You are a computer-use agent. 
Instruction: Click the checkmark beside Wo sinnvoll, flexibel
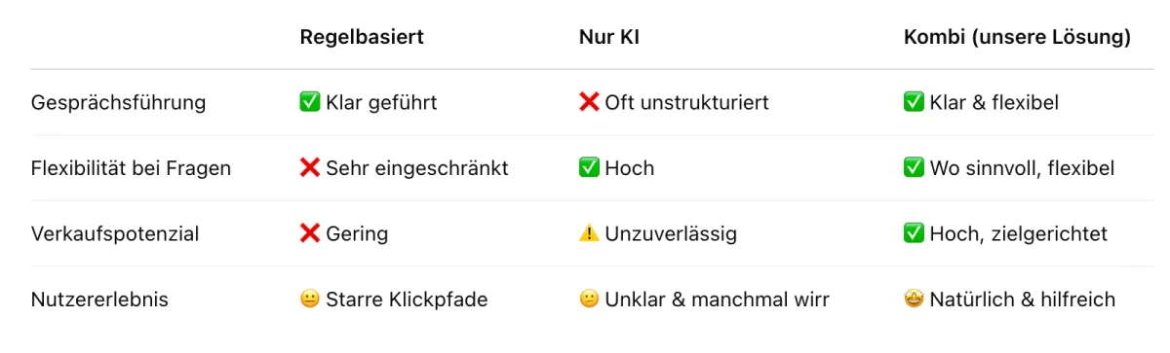tap(914, 168)
